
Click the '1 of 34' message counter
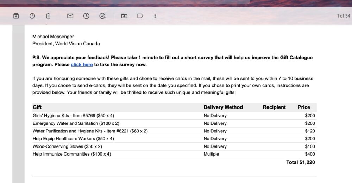pyautogui.click(x=343, y=16)
